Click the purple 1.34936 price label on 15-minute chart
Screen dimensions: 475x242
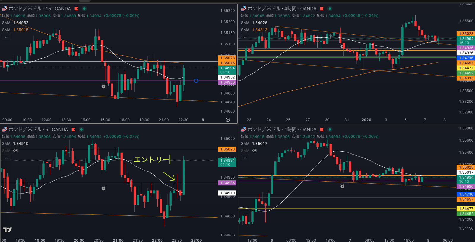227,82
